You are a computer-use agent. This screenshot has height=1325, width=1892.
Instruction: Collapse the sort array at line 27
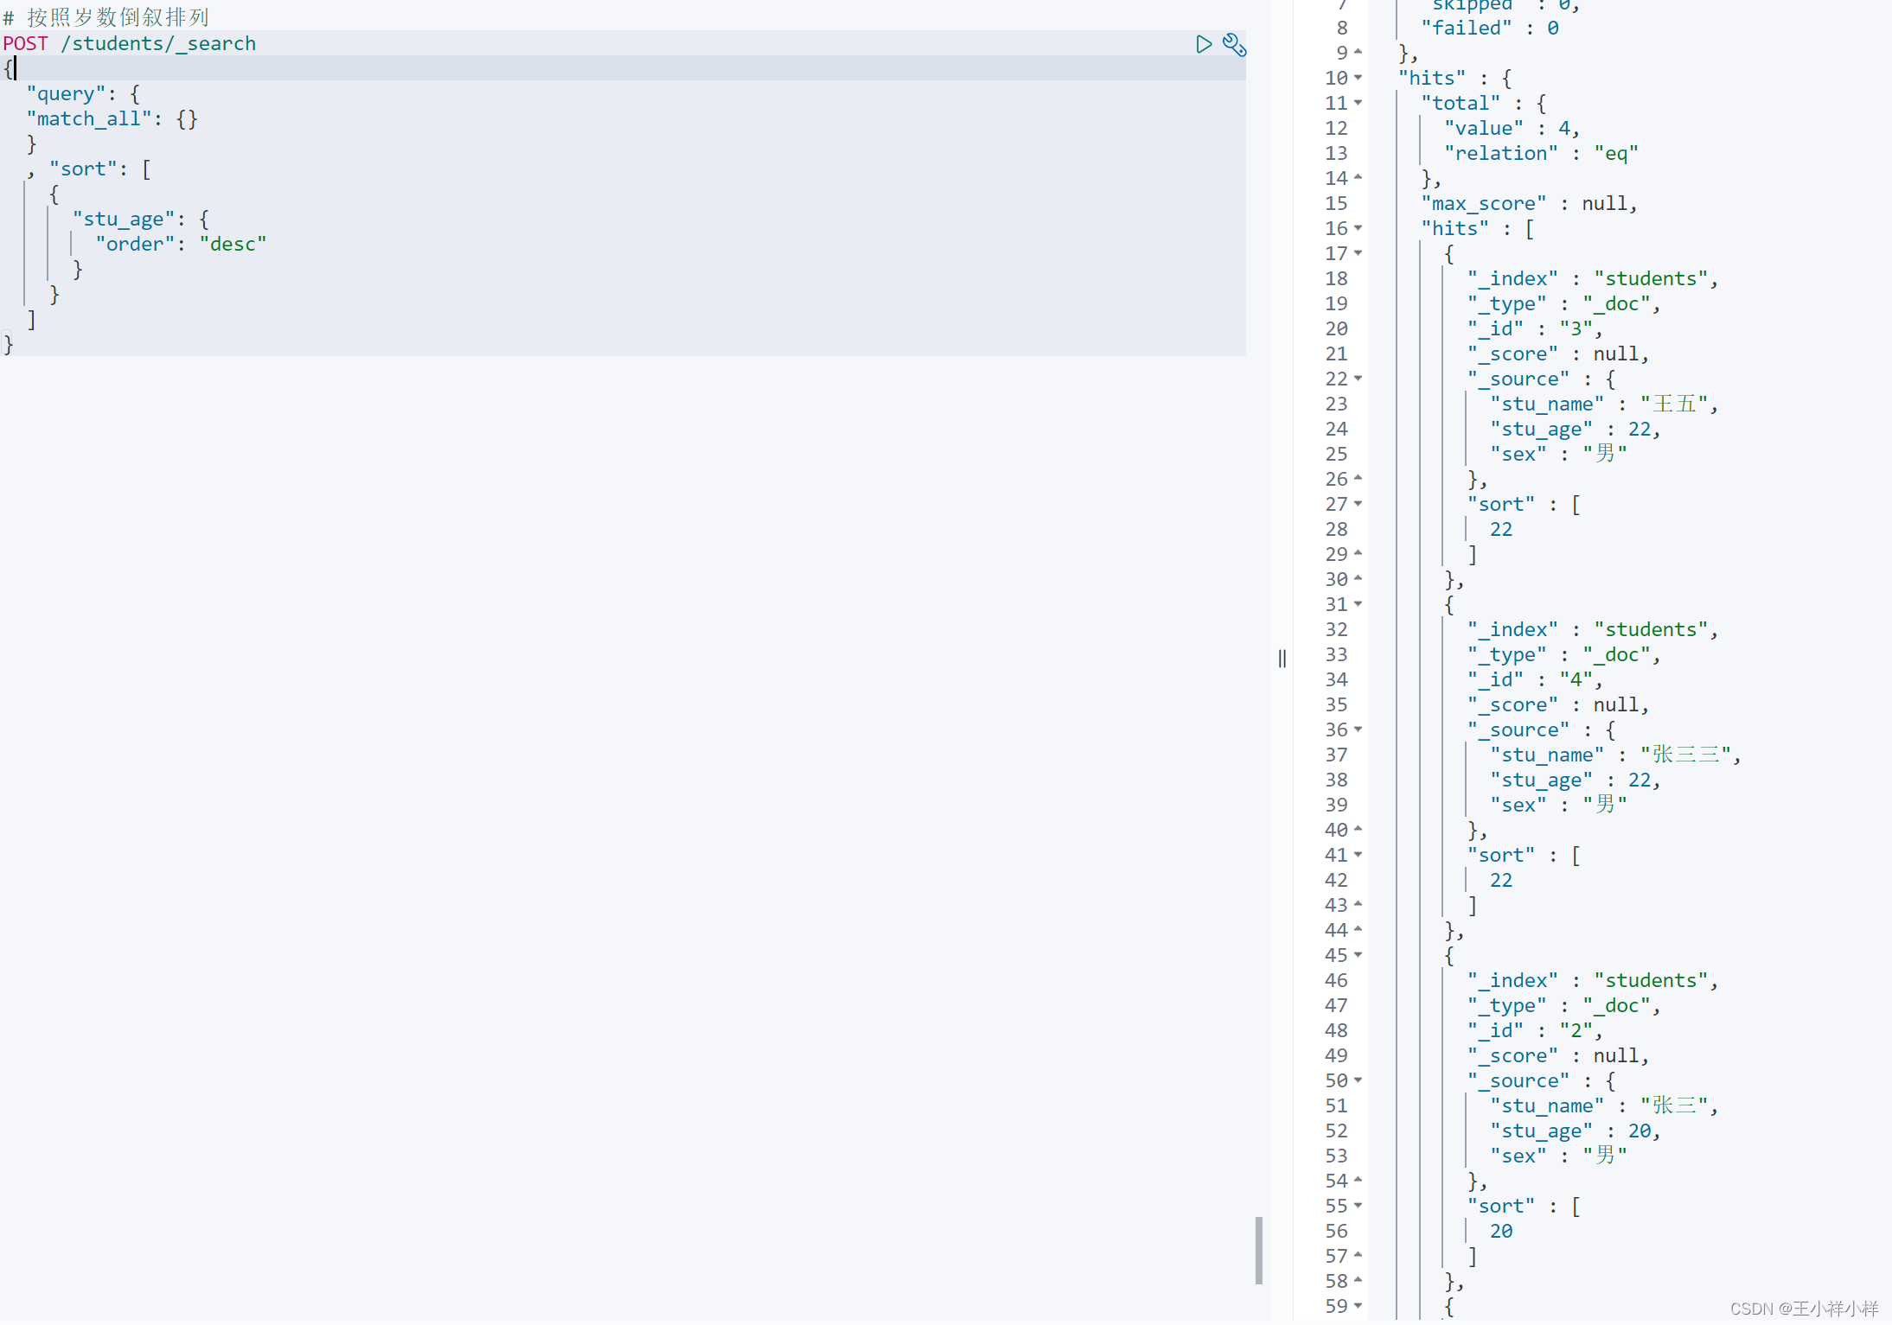1358,504
